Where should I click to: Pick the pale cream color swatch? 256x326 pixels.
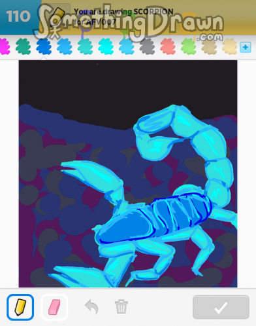[229, 46]
